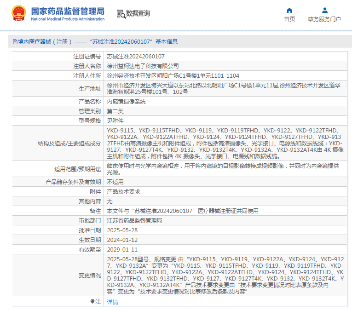Screen dimensions: 352x310
Task: Click 注册人住所 address value
Action: (173, 75)
